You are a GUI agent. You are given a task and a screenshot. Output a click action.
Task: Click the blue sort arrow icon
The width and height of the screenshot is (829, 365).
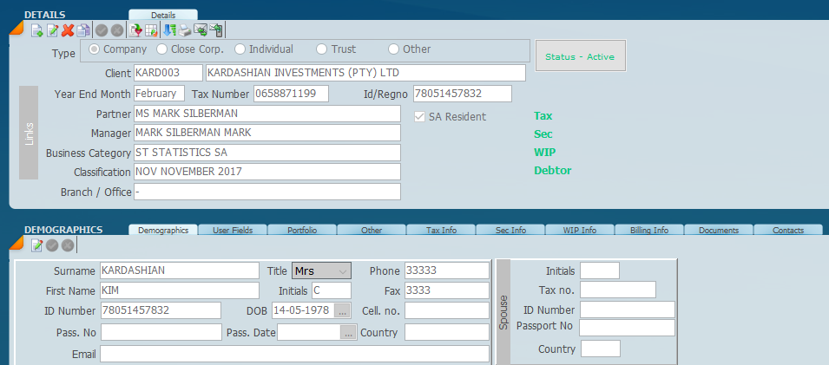pos(169,30)
